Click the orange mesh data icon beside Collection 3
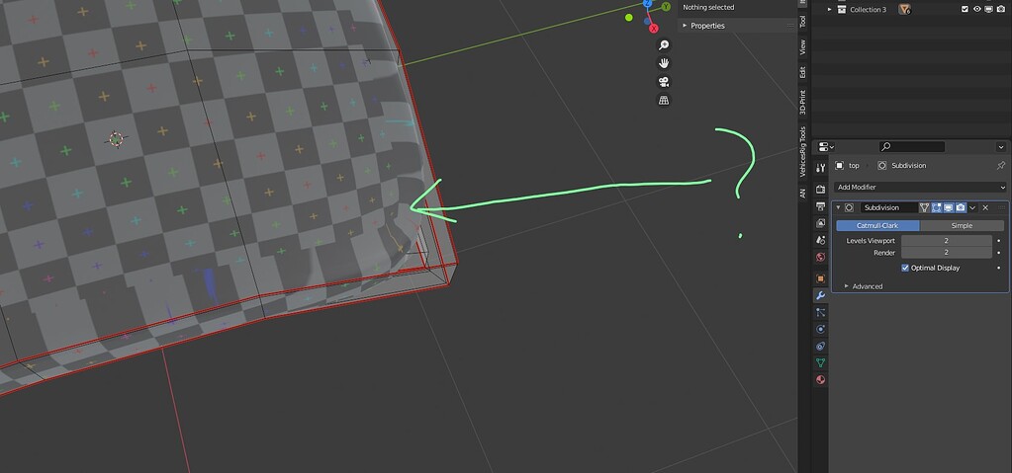The height and width of the screenshot is (473, 1012). (x=905, y=9)
